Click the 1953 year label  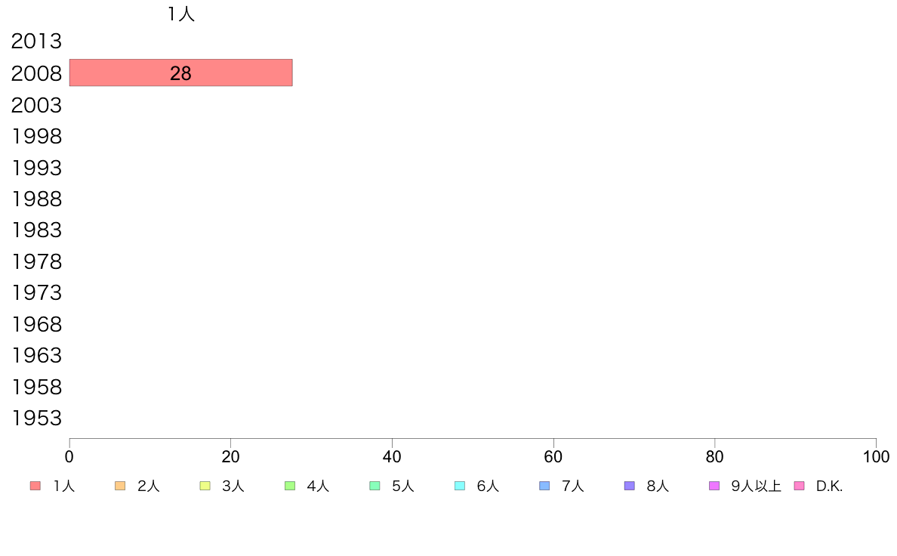coord(36,419)
